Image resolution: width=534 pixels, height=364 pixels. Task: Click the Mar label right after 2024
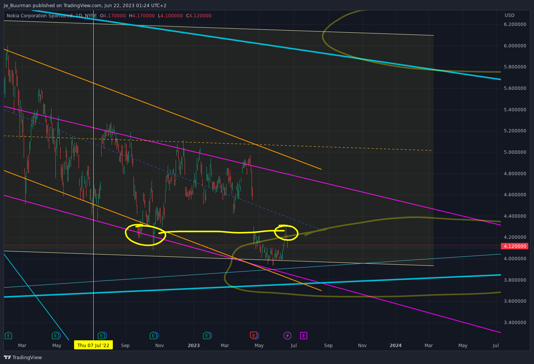[429, 346]
